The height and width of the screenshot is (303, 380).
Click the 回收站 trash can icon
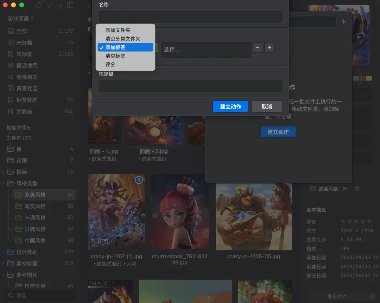(x=11, y=111)
